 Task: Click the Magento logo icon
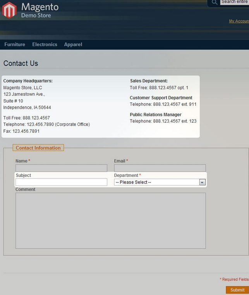[9, 10]
